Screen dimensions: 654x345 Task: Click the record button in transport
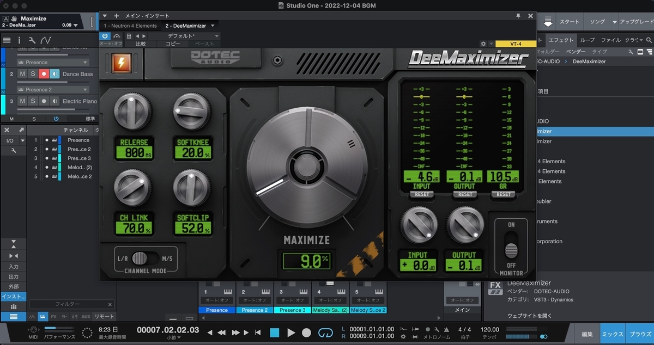coord(307,332)
